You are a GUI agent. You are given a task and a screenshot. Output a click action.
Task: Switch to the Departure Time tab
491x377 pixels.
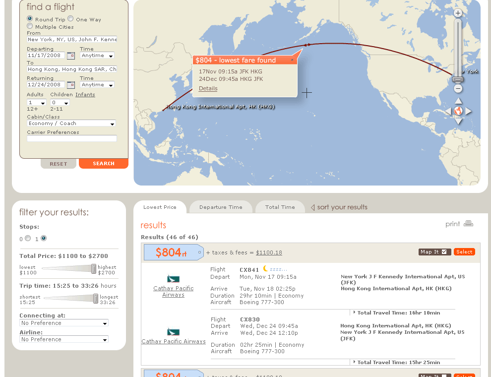tap(221, 207)
